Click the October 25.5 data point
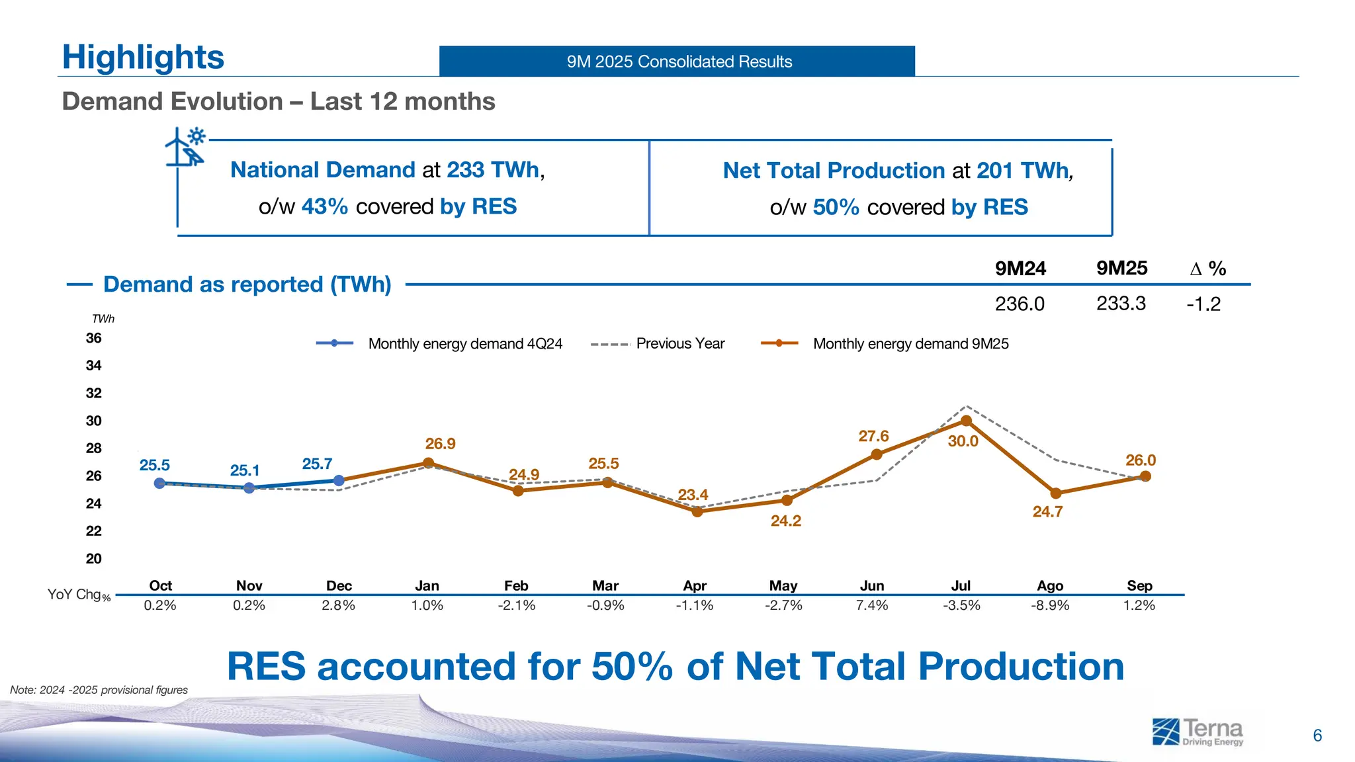1355x762 pixels. point(159,484)
